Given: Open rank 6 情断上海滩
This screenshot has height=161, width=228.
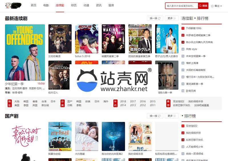Looking at the screenshot, I should [x=192, y=63].
